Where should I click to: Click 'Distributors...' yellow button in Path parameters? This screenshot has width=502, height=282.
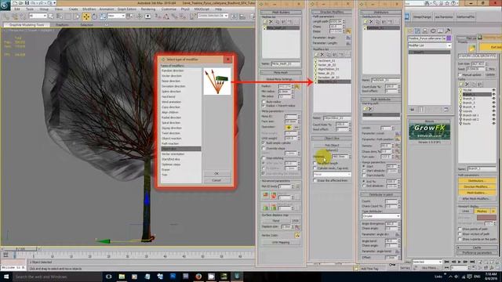tap(477, 181)
